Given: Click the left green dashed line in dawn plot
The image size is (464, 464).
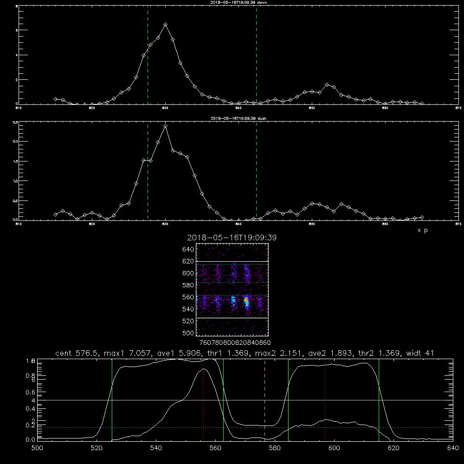Looking at the screenshot, I should tap(148, 55).
